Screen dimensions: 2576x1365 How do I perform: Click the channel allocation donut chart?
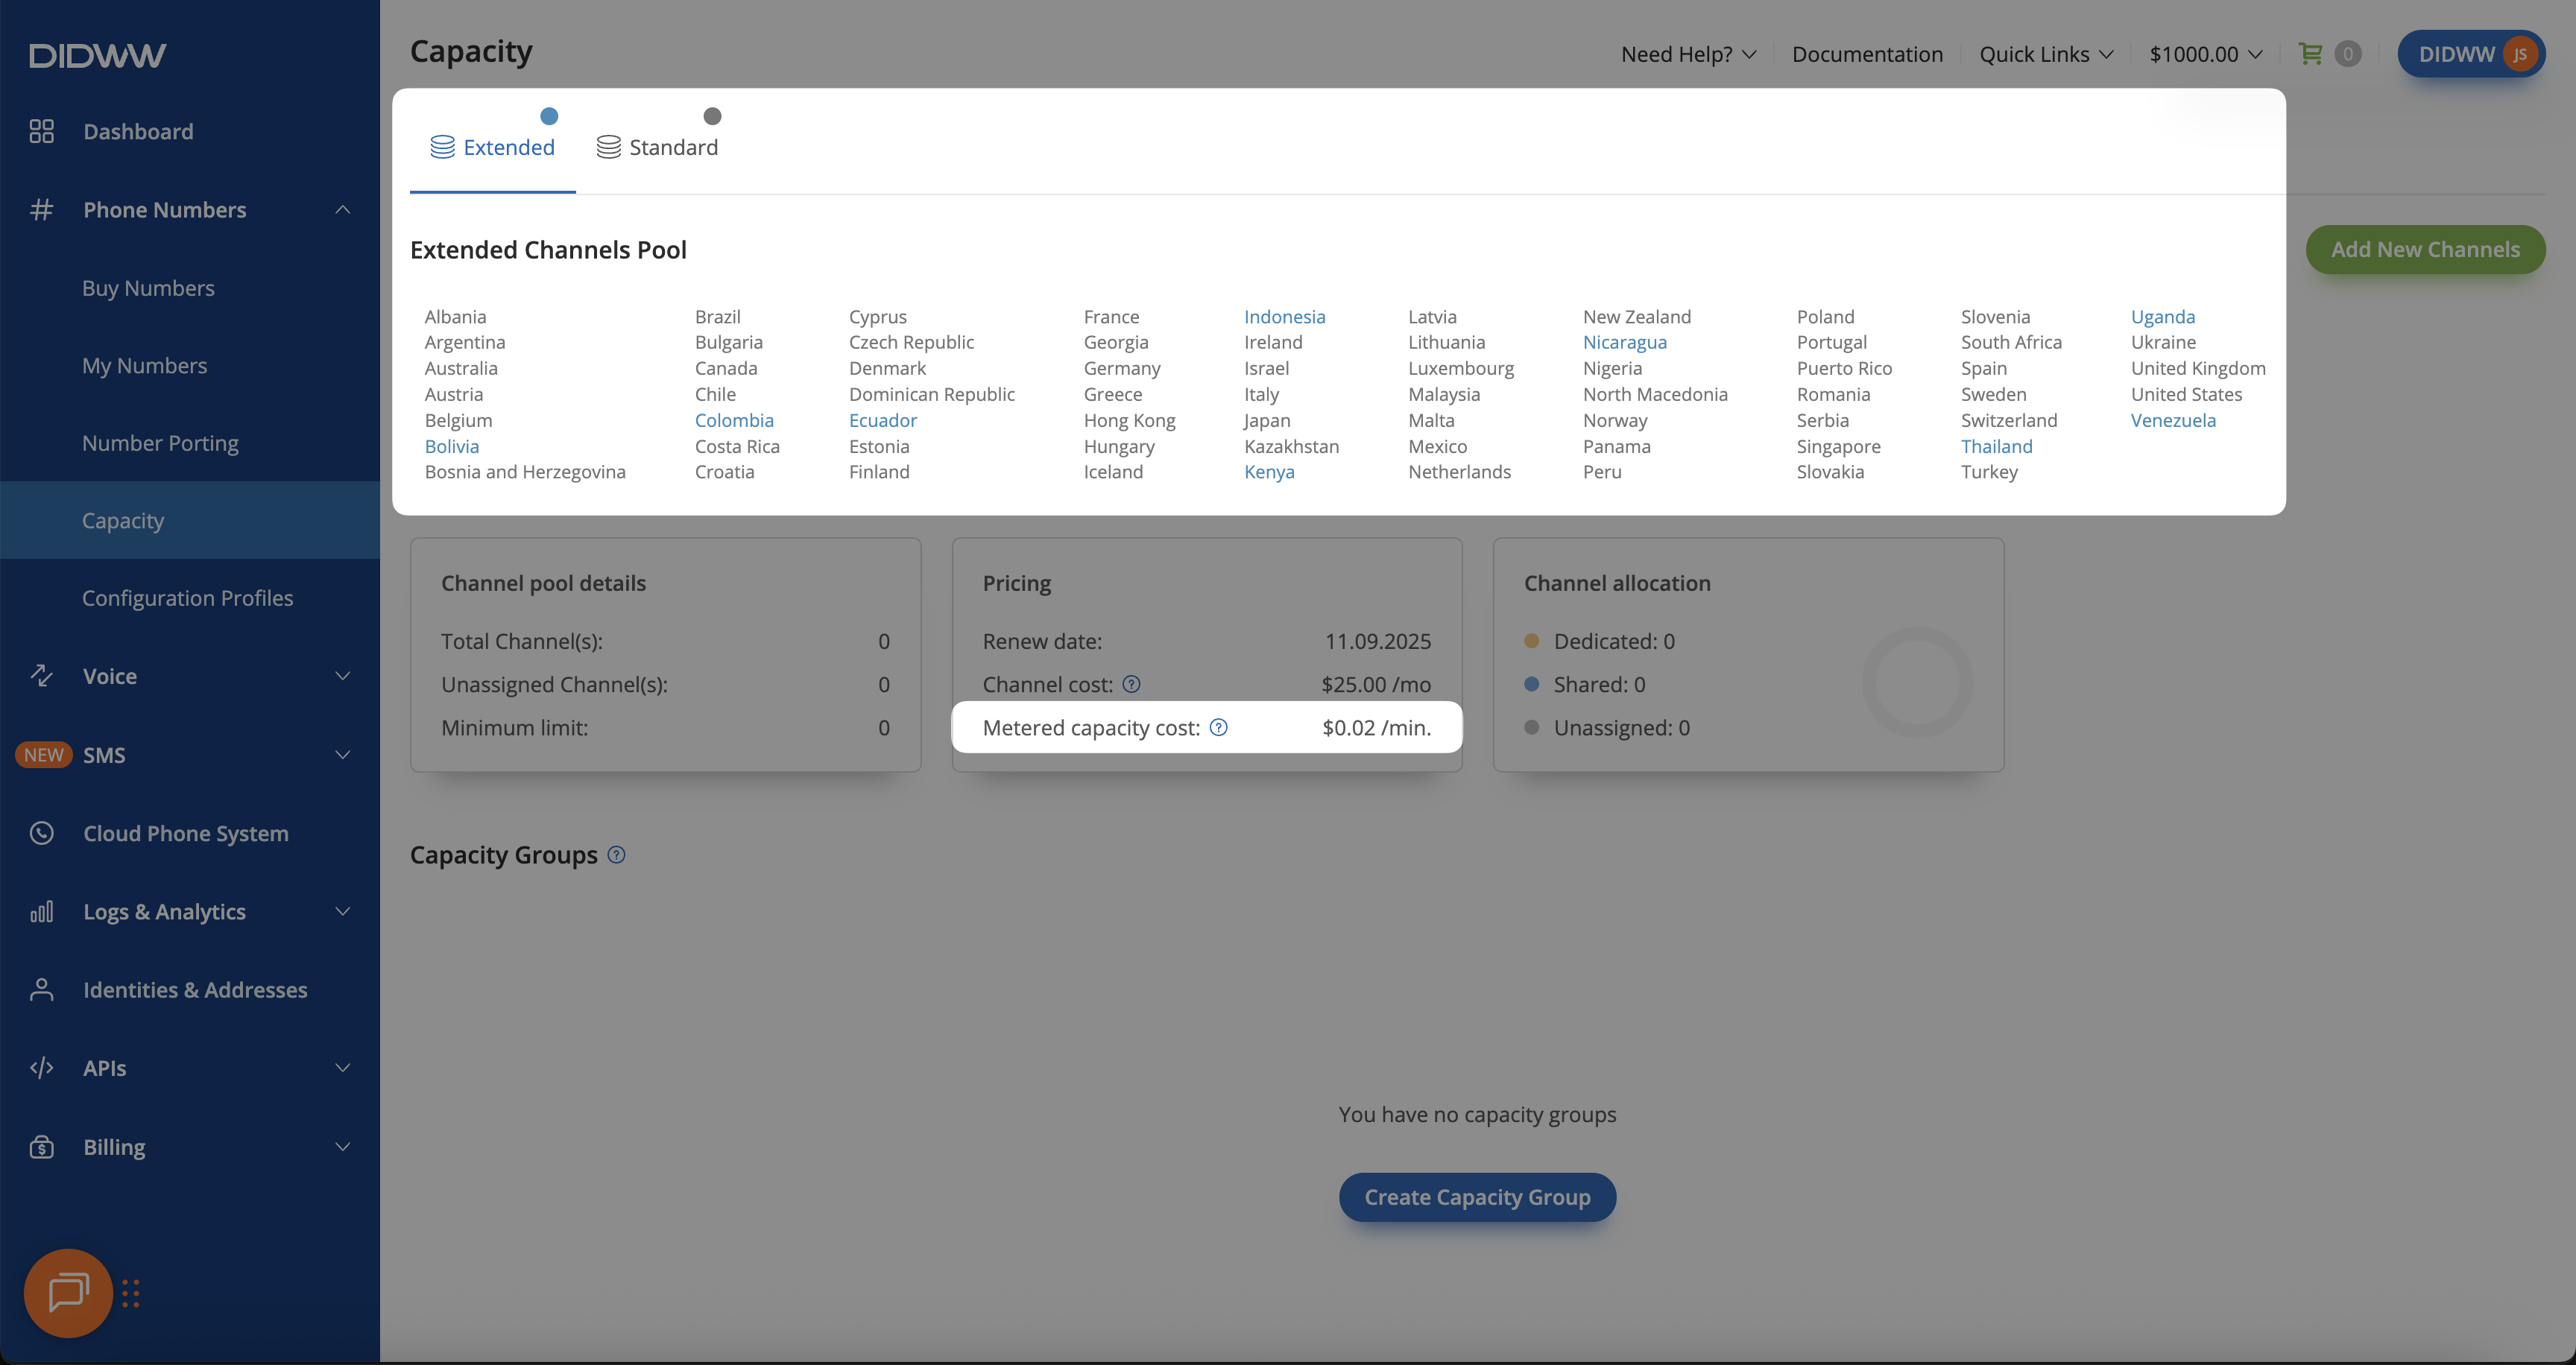pyautogui.click(x=1917, y=682)
